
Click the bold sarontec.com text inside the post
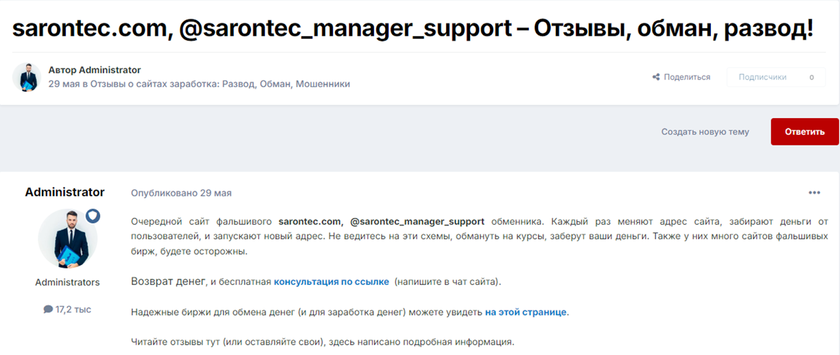pyautogui.click(x=309, y=221)
